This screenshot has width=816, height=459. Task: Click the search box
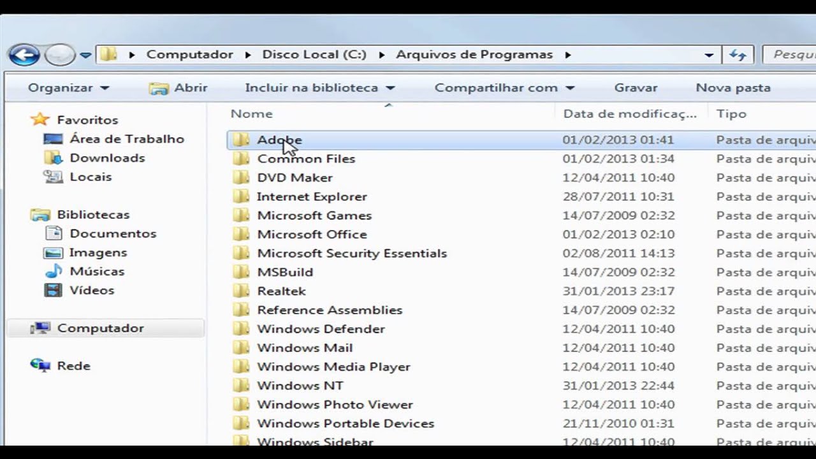pyautogui.click(x=789, y=55)
